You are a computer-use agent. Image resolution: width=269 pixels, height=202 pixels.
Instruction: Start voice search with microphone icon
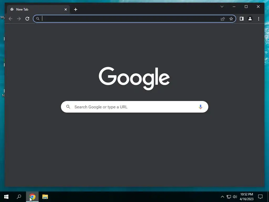point(200,107)
